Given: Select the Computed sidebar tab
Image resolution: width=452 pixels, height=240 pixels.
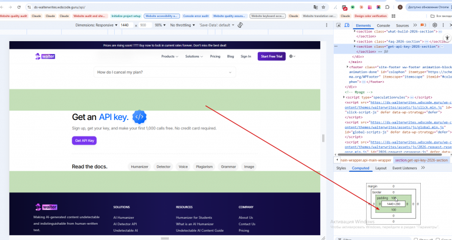Looking at the screenshot, I should pos(361,168).
